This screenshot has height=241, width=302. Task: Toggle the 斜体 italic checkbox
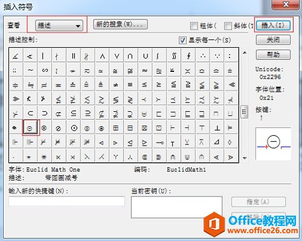point(228,26)
